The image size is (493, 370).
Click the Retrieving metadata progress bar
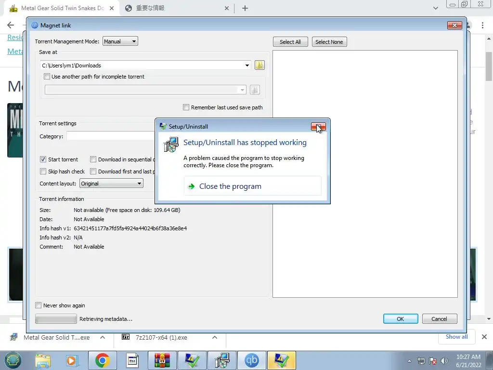point(56,319)
